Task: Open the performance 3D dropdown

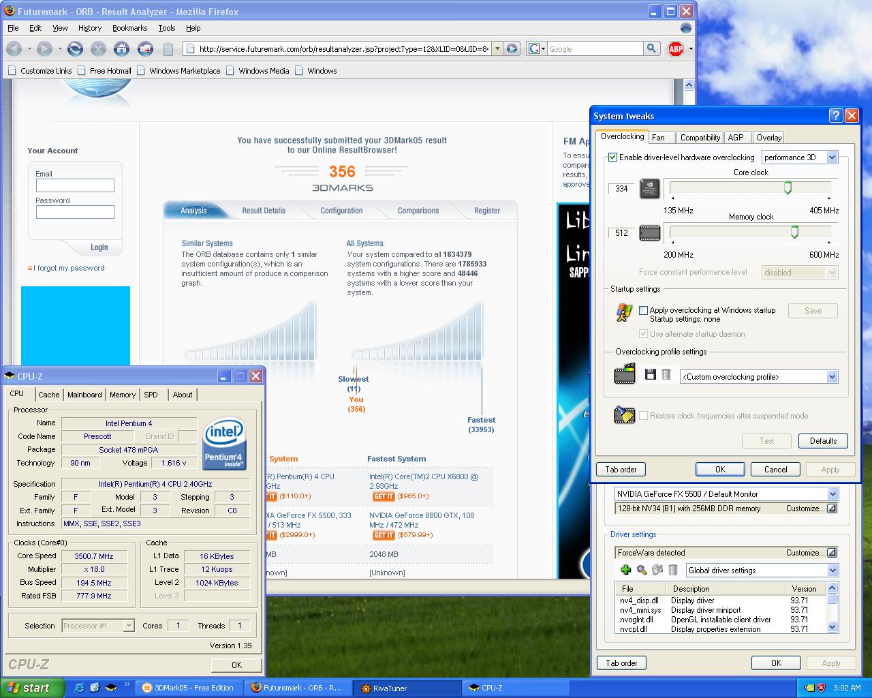Action: [832, 157]
